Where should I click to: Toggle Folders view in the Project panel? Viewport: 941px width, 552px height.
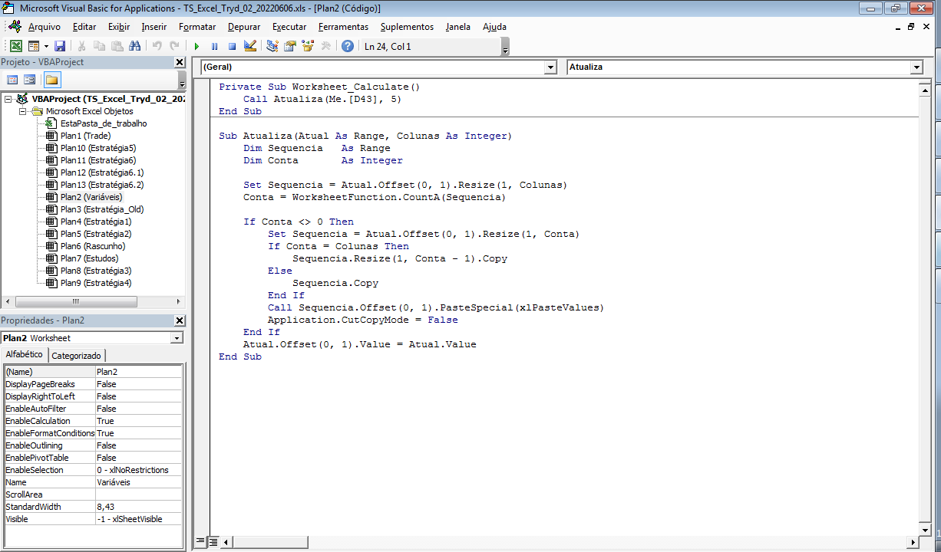point(51,80)
